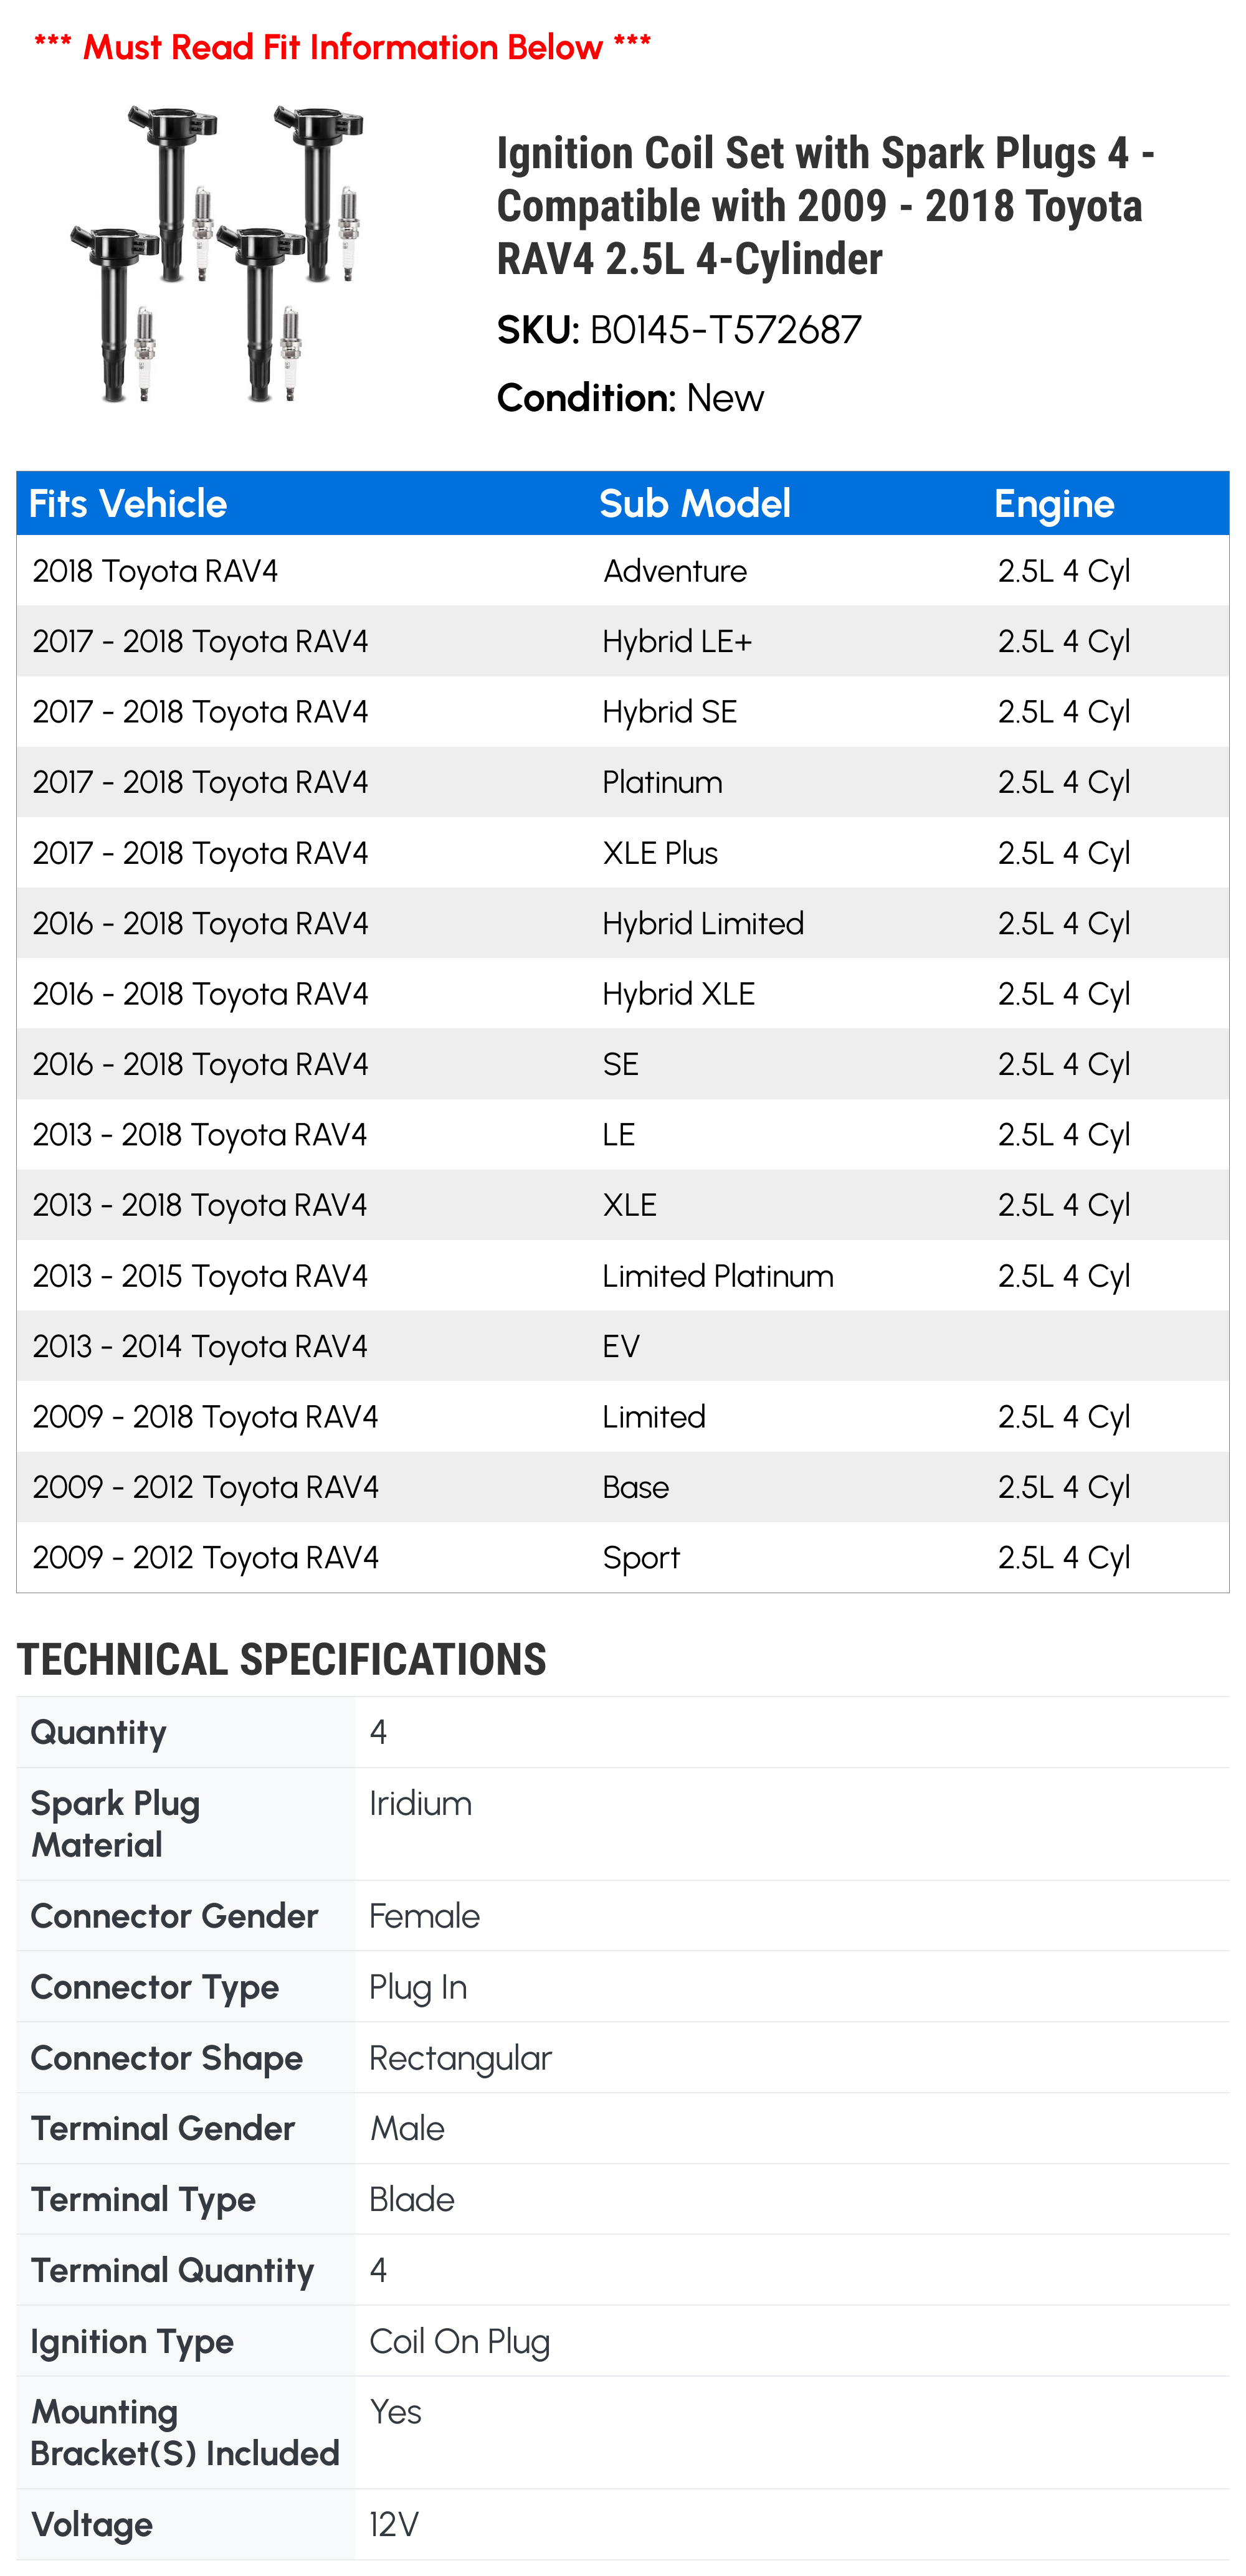Click the Sub Model column header

(x=695, y=504)
